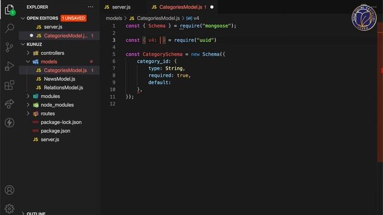Click the routes folder icon
Screen dimensions: 383x215
(36, 113)
